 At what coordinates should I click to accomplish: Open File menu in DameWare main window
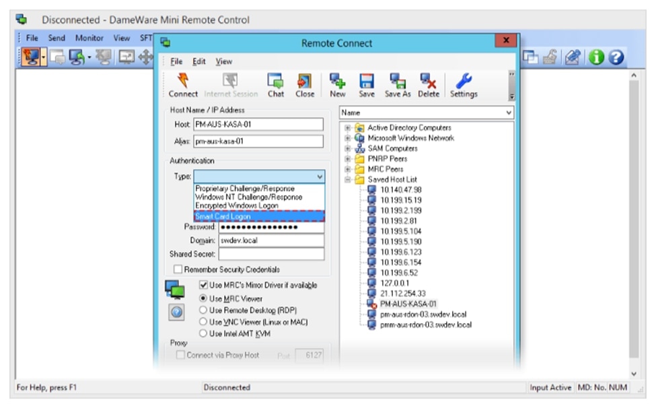(32, 38)
